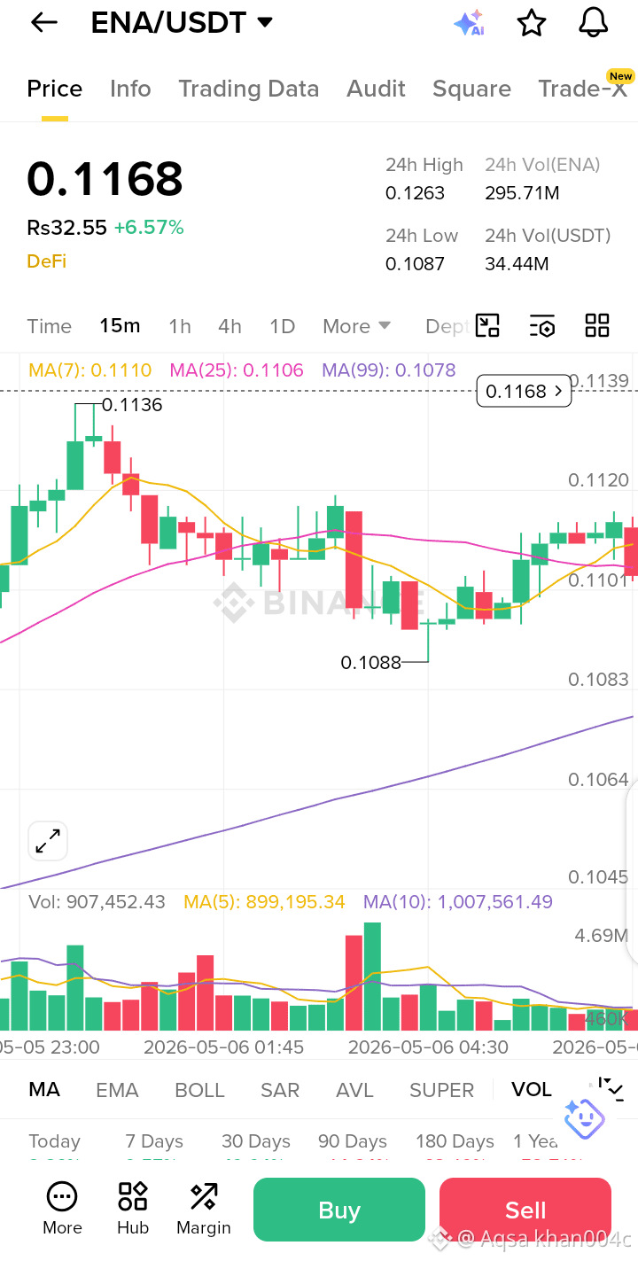
Task: Select the 4h chart interval
Action: pos(230,326)
